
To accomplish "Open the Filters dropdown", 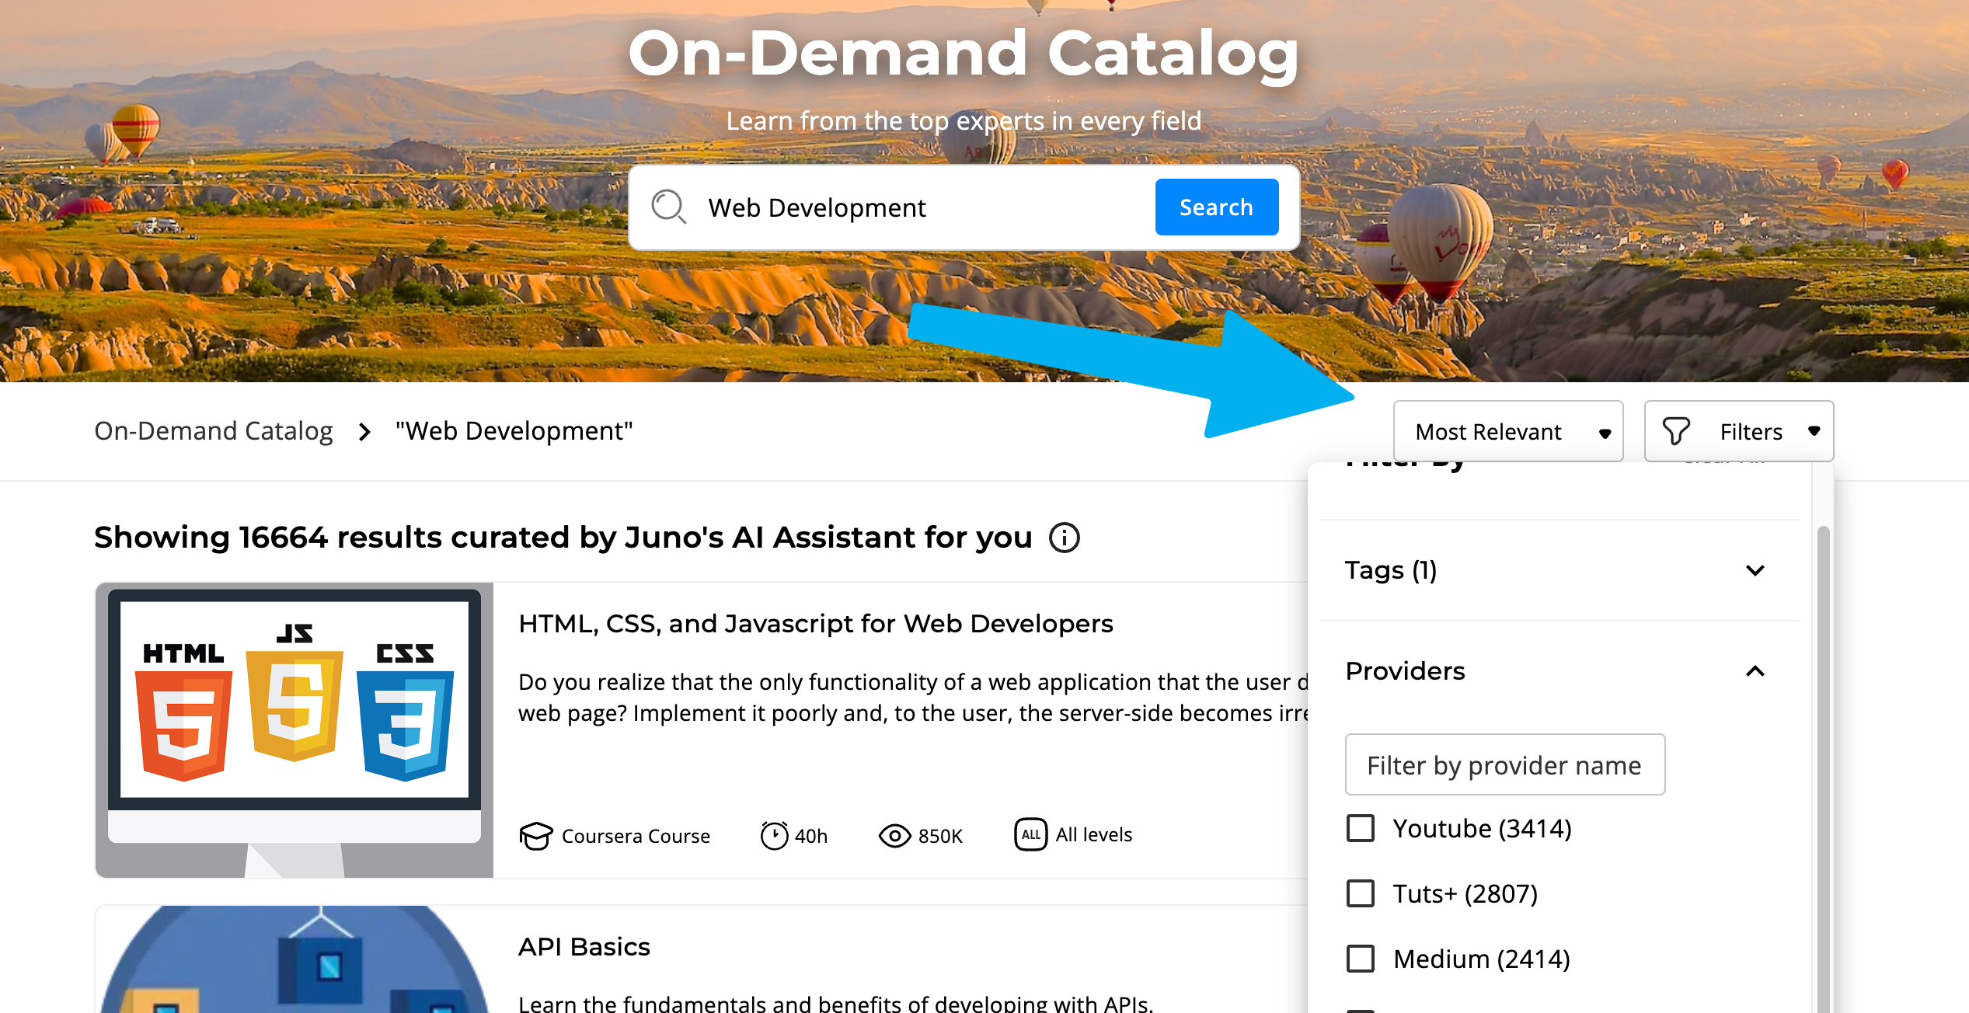I will click(x=1739, y=431).
